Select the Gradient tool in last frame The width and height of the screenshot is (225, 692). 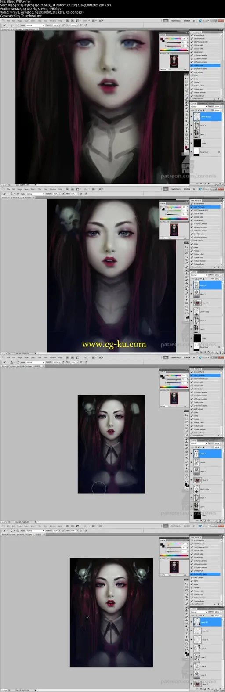tap(186, 620)
